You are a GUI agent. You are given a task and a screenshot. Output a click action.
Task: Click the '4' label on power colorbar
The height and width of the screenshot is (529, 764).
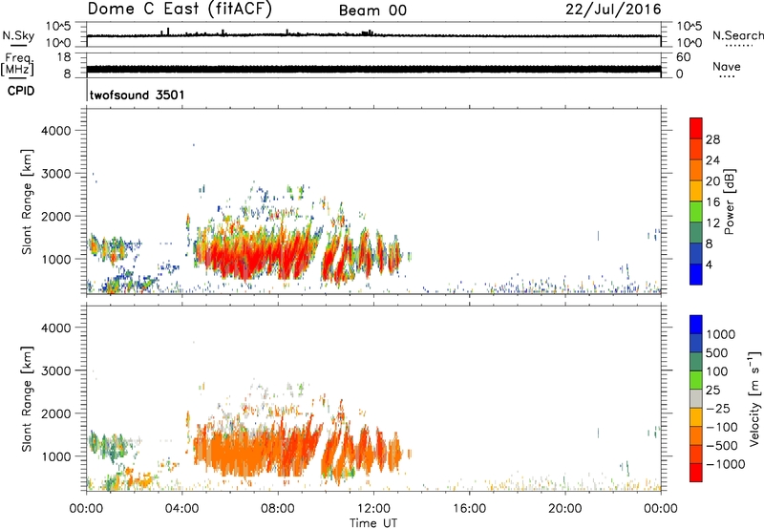(709, 264)
